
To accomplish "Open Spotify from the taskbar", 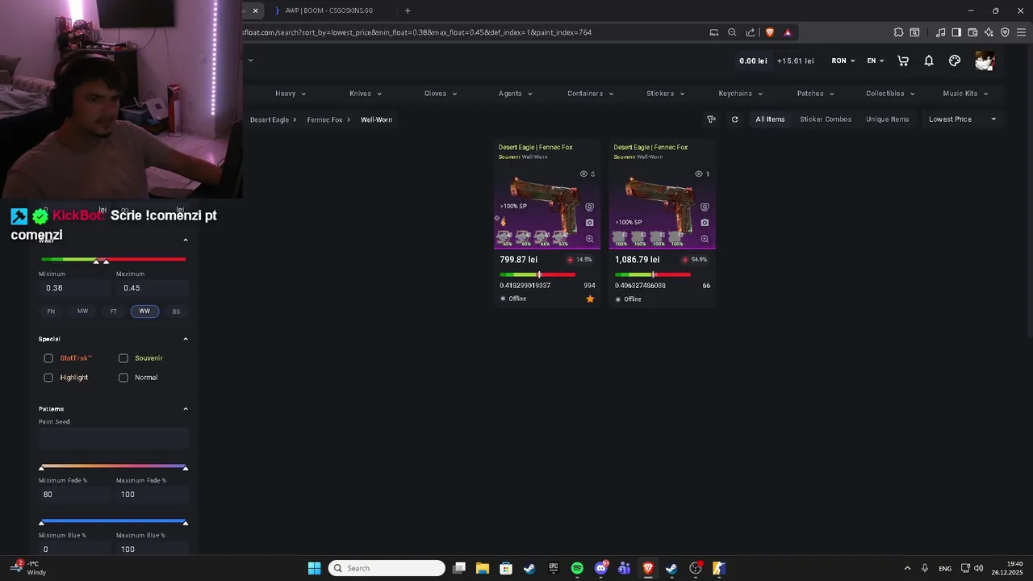I will point(577,568).
